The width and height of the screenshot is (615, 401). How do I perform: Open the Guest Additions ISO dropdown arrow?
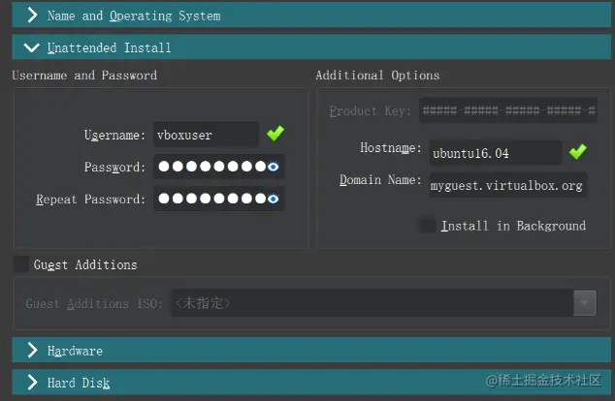point(584,303)
